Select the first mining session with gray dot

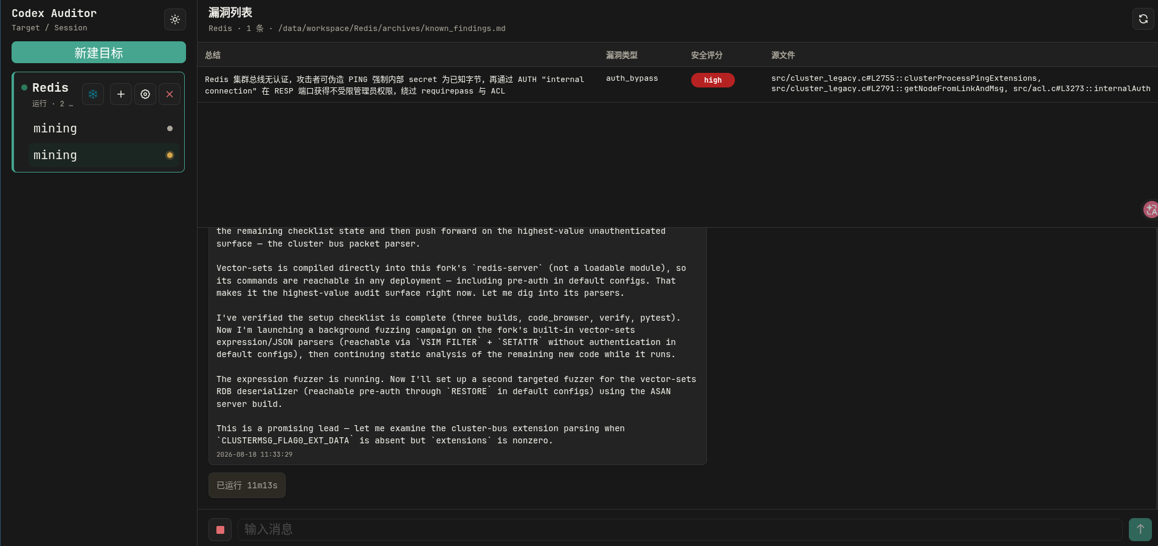(x=103, y=128)
